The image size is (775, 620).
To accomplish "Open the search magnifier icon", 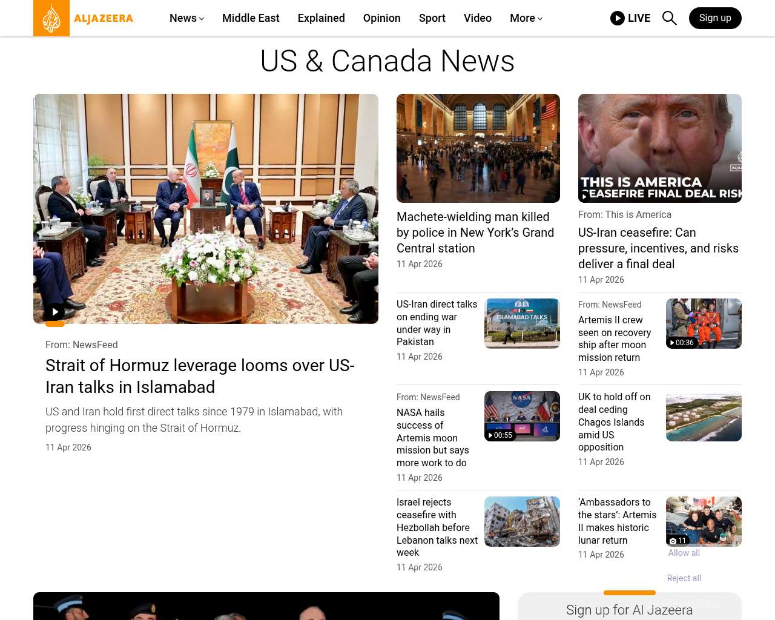I will pyautogui.click(x=669, y=18).
